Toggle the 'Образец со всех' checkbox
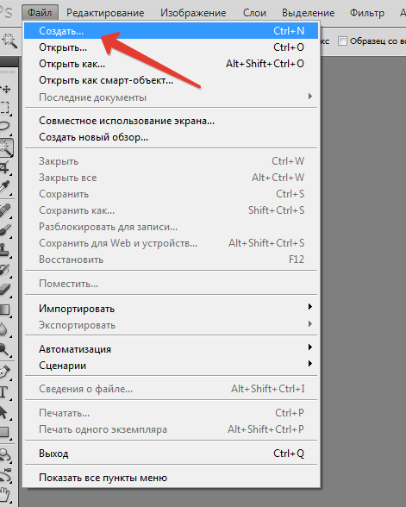406x507 pixels. (342, 41)
